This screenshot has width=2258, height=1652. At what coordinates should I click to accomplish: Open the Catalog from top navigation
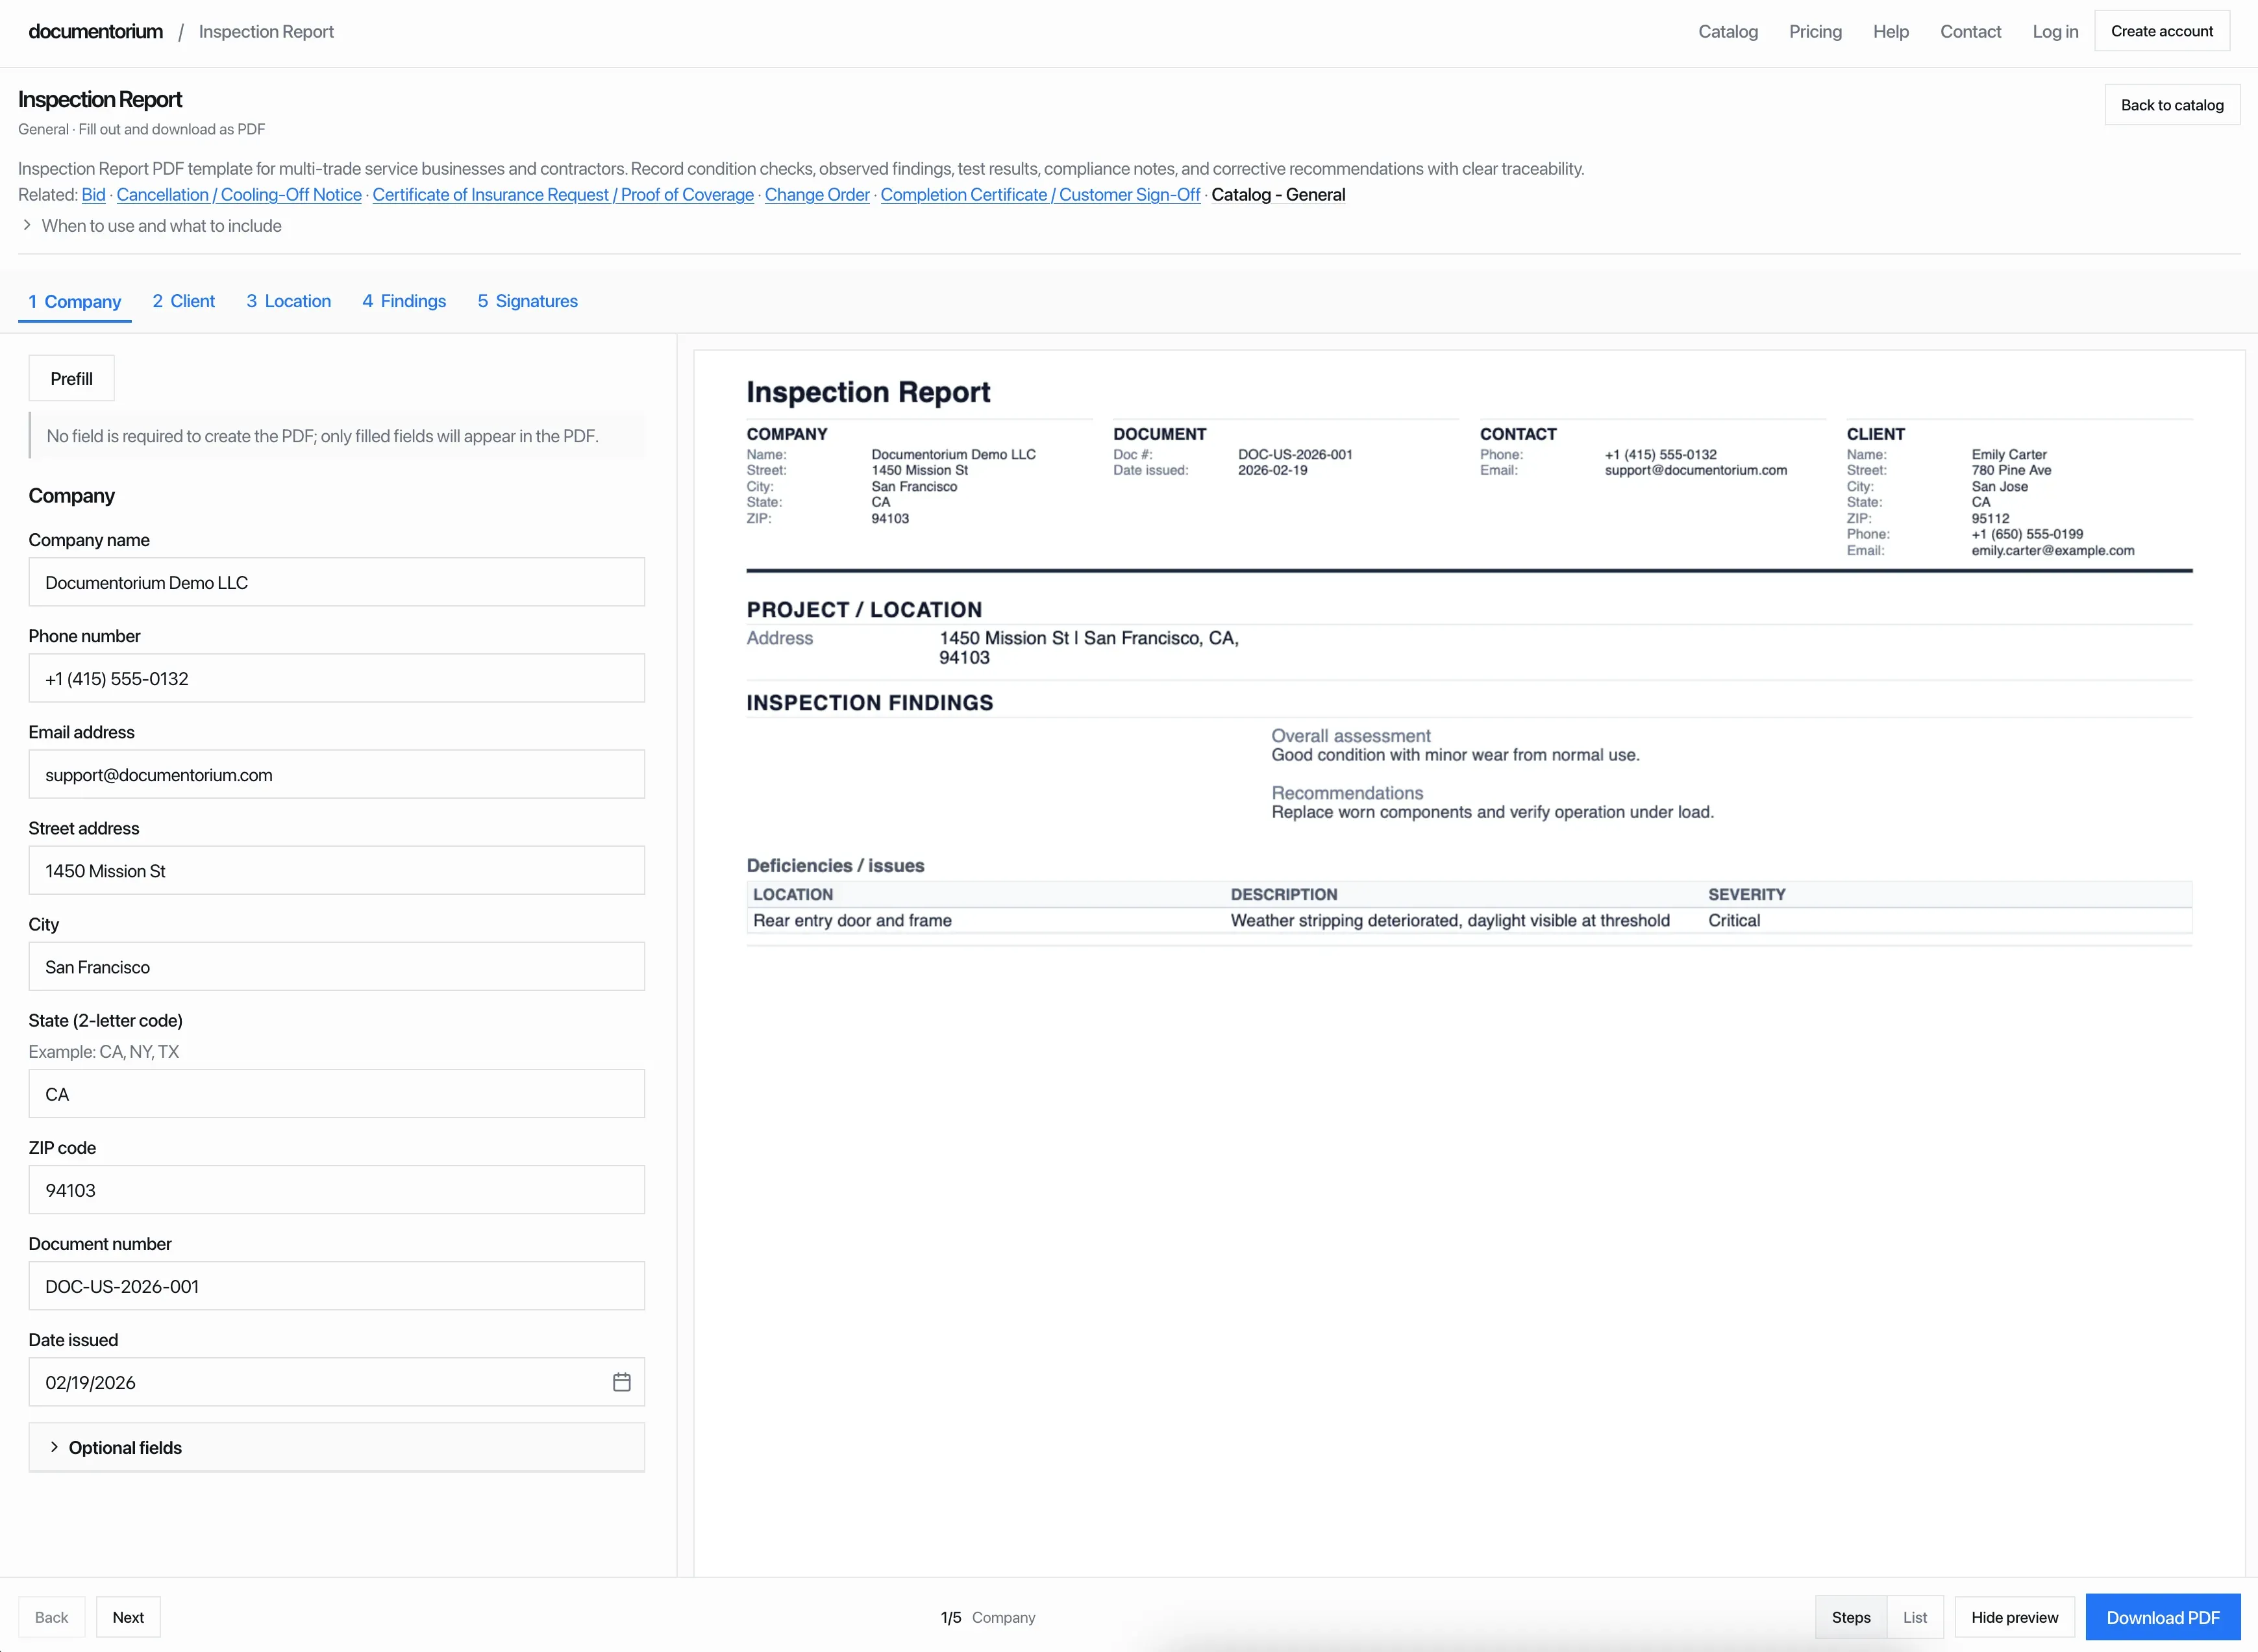coord(1728,31)
